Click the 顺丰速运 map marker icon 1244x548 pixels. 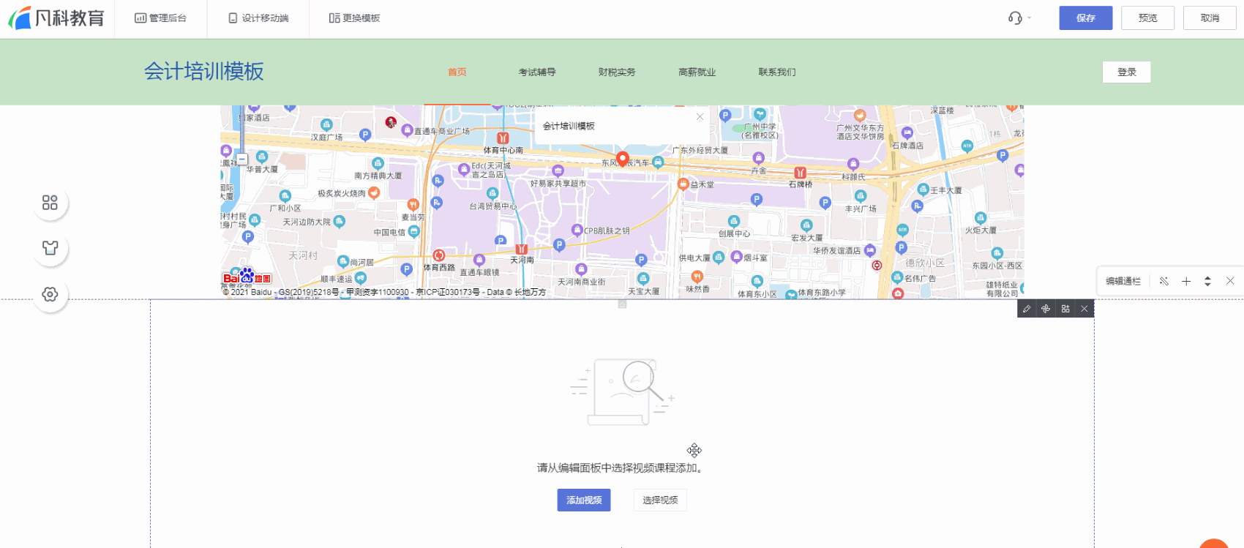click(x=361, y=278)
